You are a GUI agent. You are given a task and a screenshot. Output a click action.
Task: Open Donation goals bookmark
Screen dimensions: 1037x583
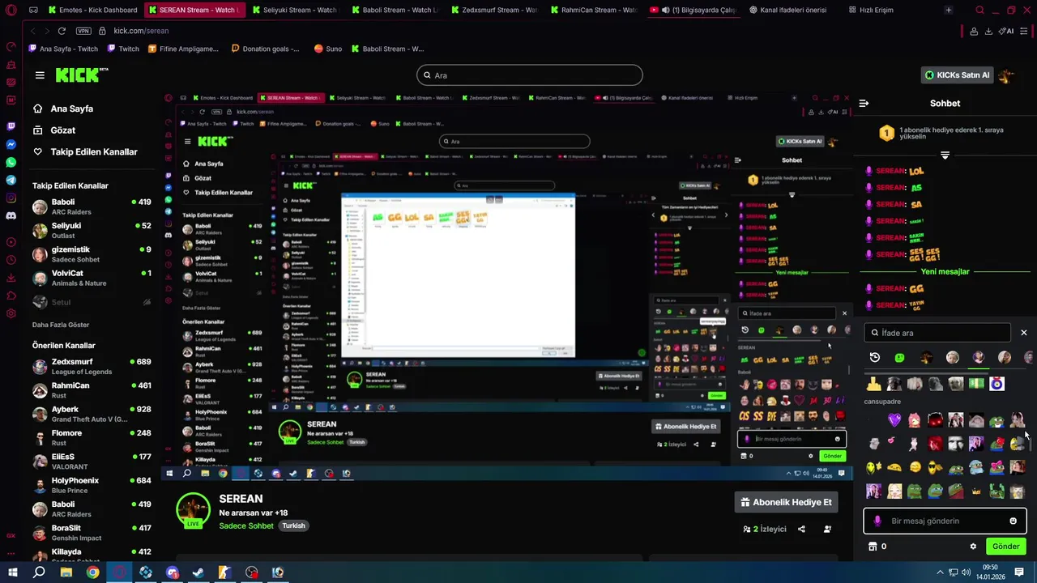[x=265, y=49]
